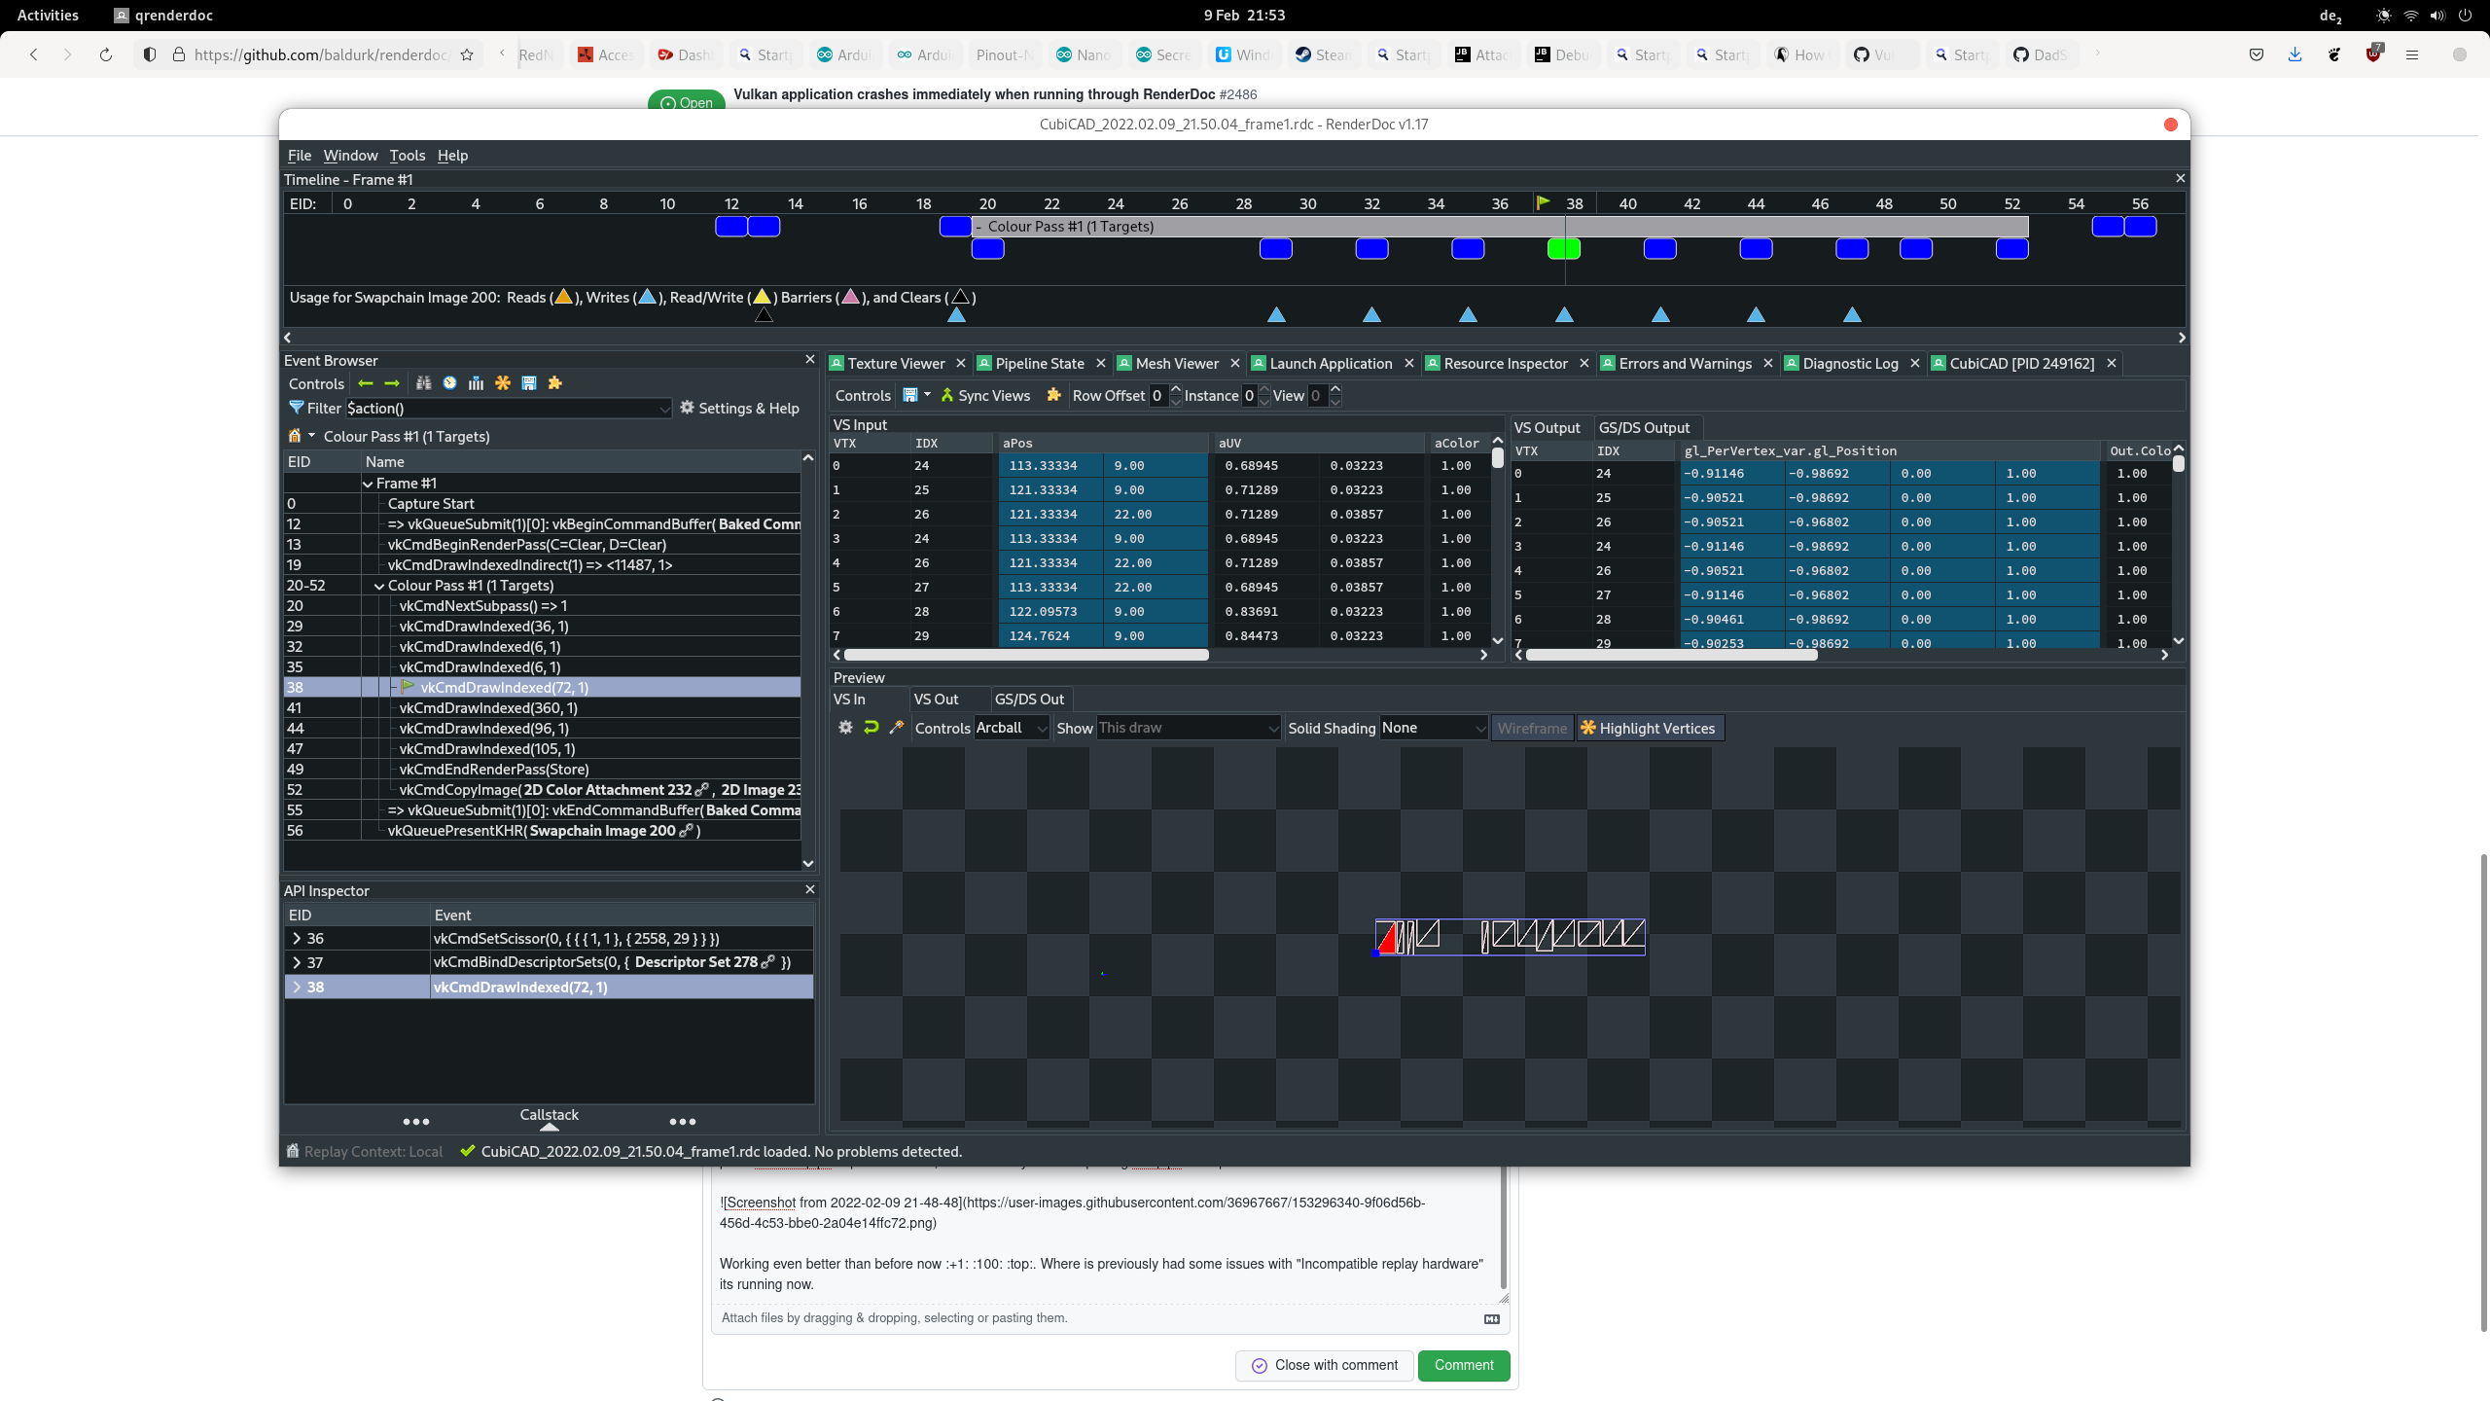Reset the camera with the green undo arrow
This screenshot has width=2490, height=1401.
pyautogui.click(x=870, y=728)
